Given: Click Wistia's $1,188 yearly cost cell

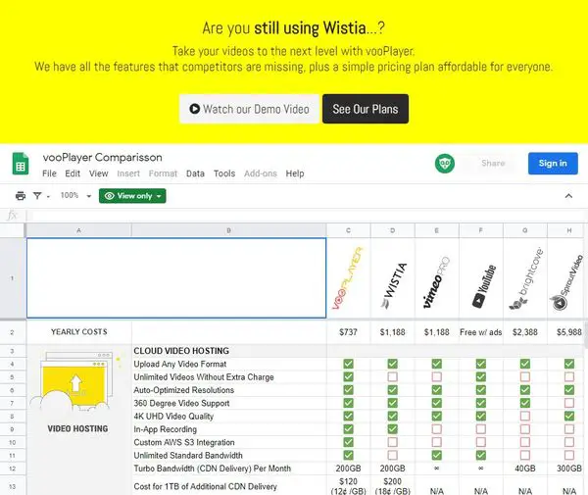Looking at the screenshot, I should click(393, 332).
